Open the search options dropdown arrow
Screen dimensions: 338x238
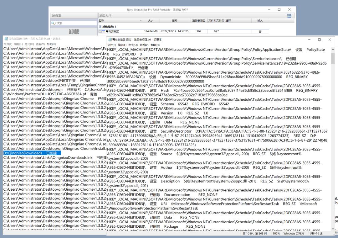pyautogui.click(x=56, y=23)
